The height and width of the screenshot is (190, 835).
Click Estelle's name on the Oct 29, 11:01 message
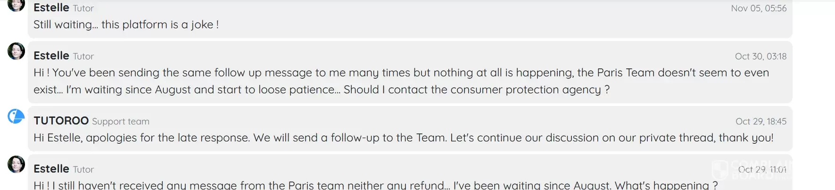51,169
